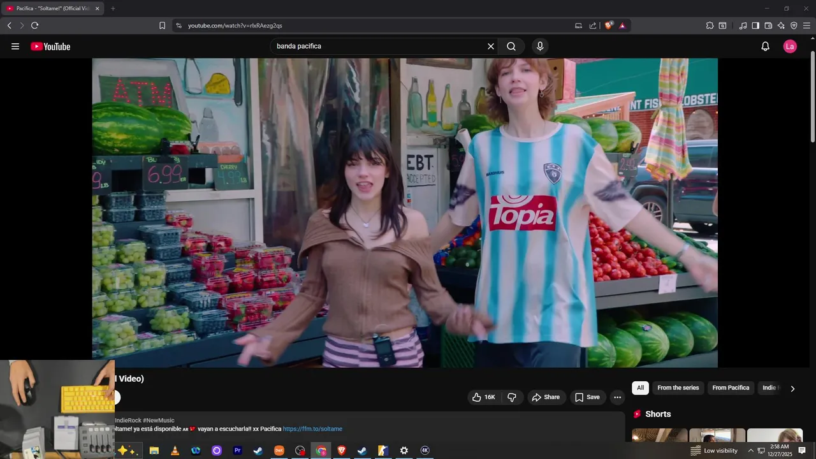Open the browser extensions puzzle menu
816x459 pixels.
point(710,25)
